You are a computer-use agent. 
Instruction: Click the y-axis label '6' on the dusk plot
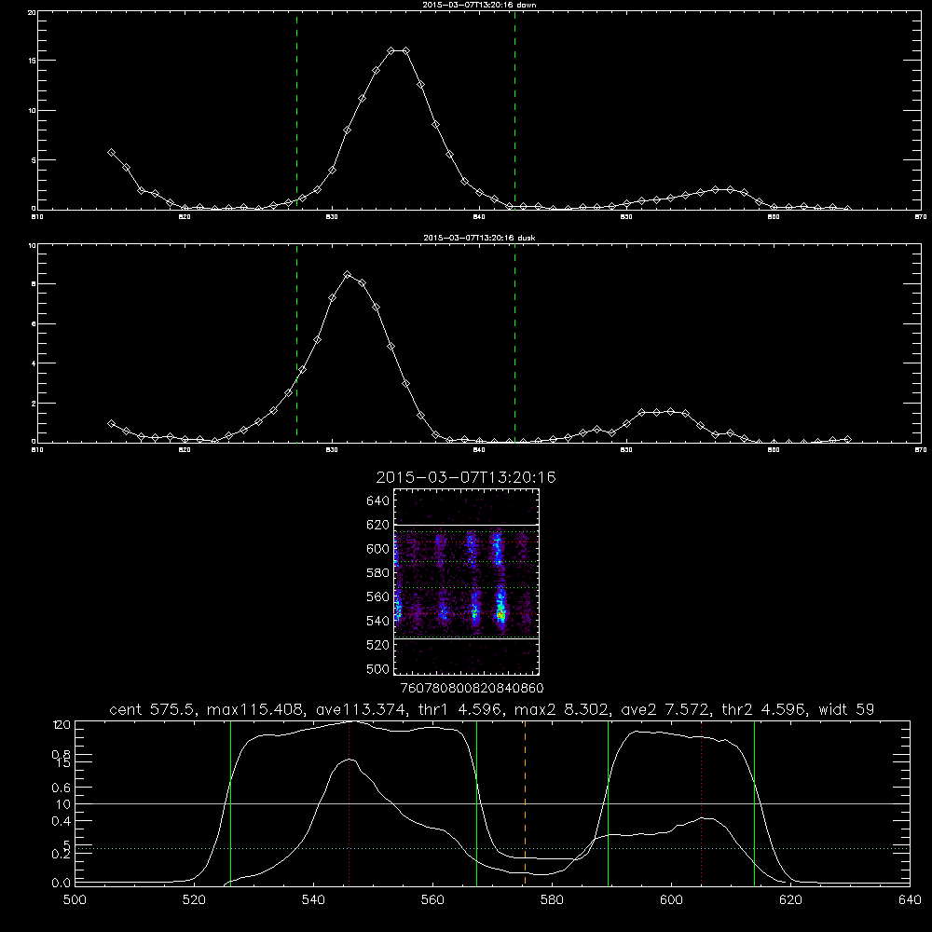[34, 324]
